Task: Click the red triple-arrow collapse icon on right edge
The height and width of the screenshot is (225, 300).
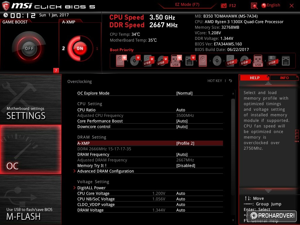Action: pos(296,142)
